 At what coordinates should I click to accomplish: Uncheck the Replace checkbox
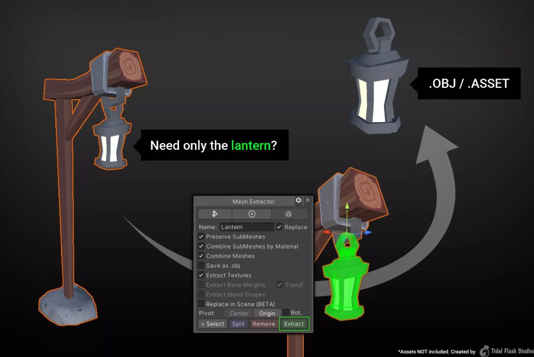[279, 227]
